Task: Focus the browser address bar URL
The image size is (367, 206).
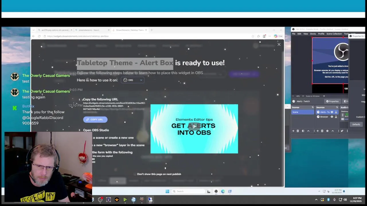Action: (x=78, y=36)
